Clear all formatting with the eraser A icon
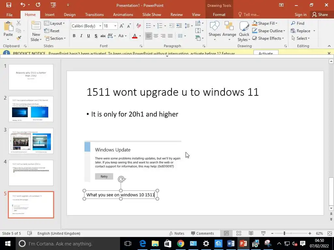Screen dimensions: 334x250 pos(139,26)
